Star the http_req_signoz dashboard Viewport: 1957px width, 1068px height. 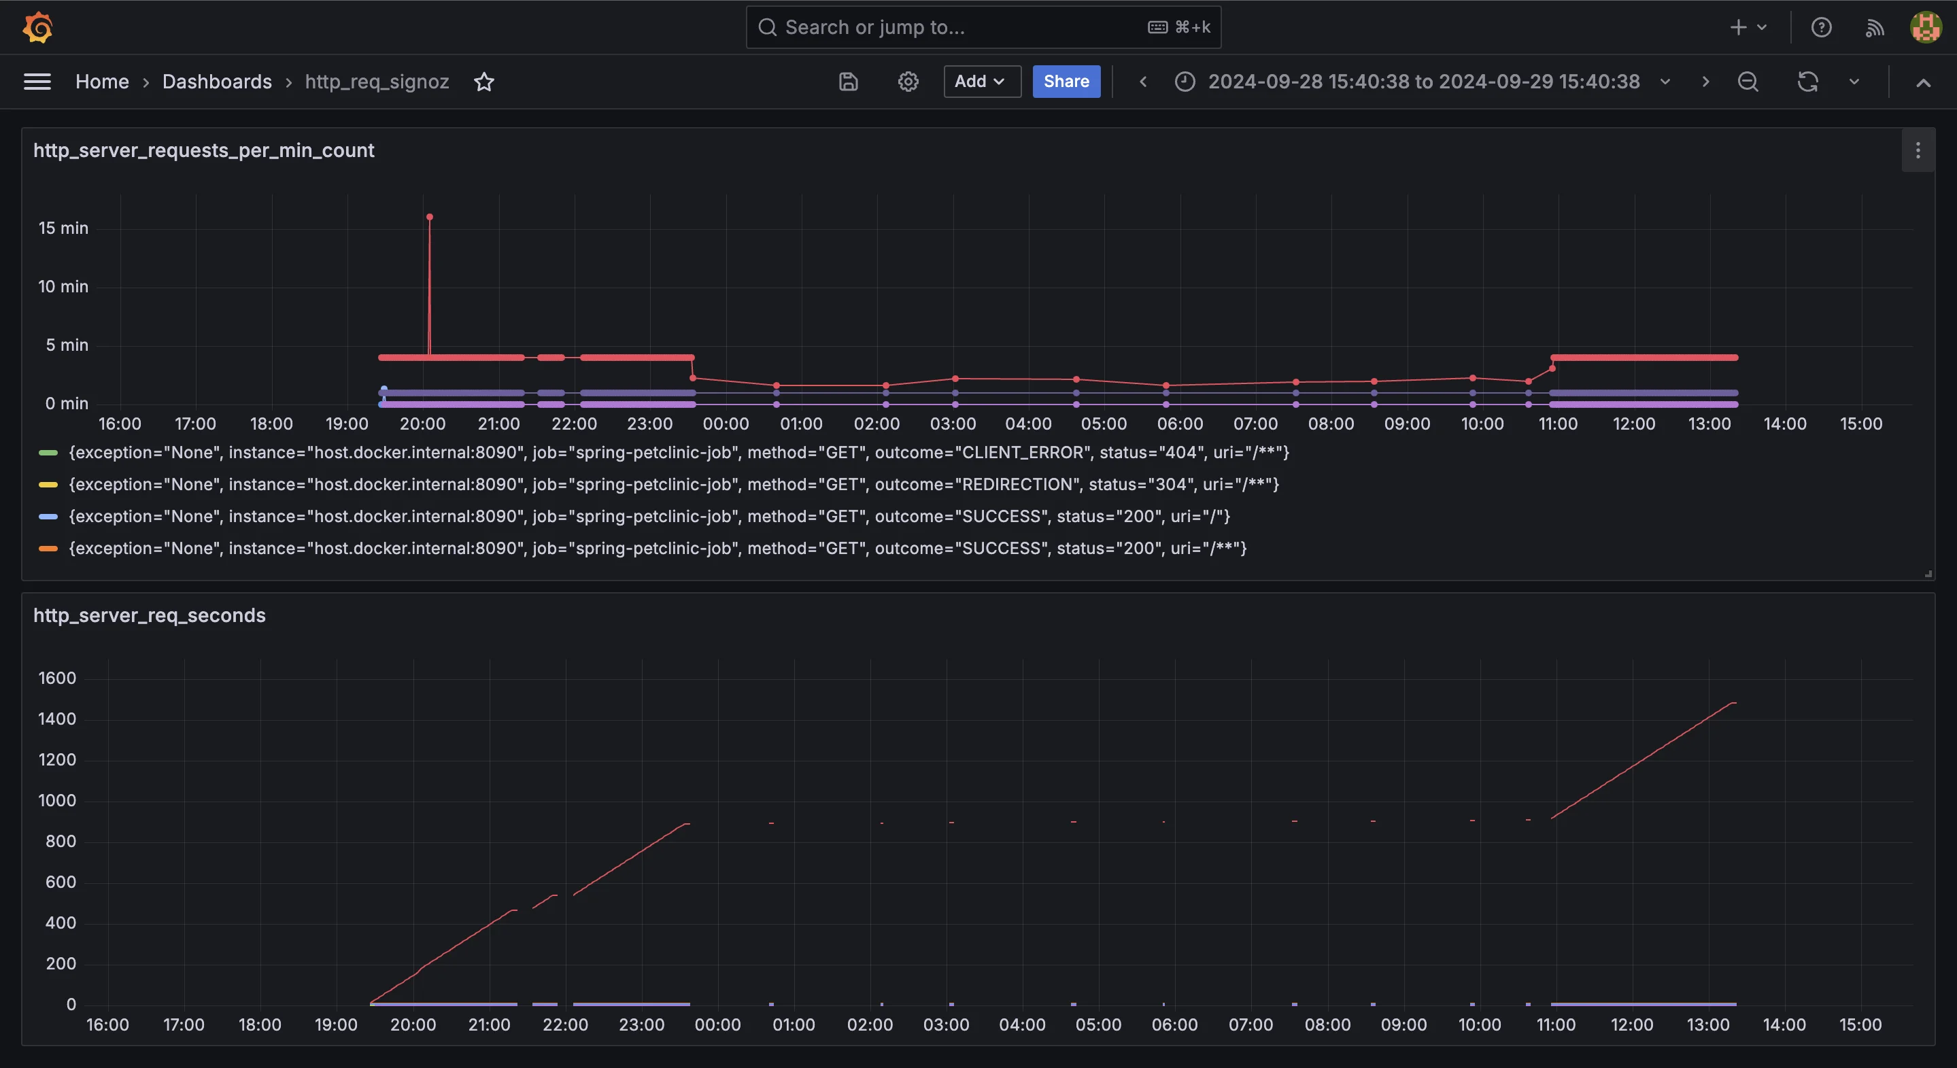click(x=484, y=82)
